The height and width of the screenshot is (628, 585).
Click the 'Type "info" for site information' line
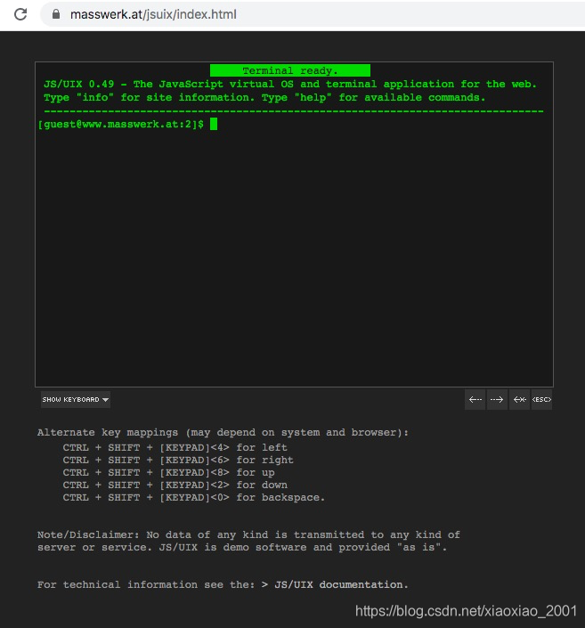tap(264, 97)
